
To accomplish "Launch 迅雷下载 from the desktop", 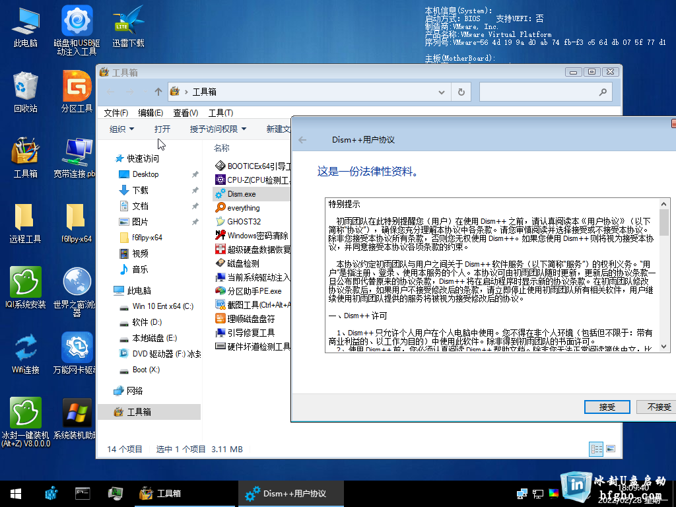I will tap(129, 26).
